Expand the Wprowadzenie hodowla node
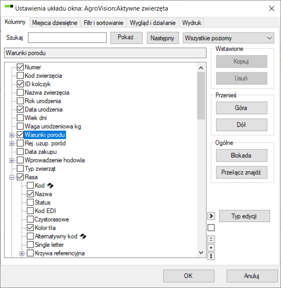The height and width of the screenshot is (288, 281). (12, 160)
